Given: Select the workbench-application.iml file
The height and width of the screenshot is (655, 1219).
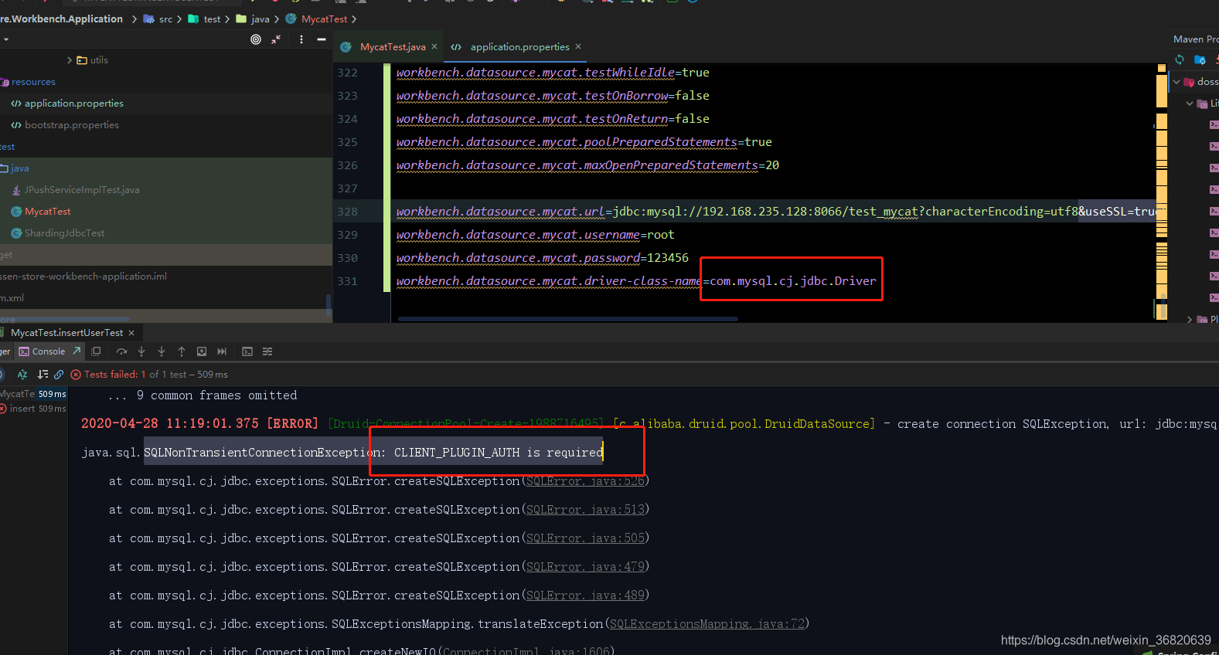Looking at the screenshot, I should pos(83,277).
